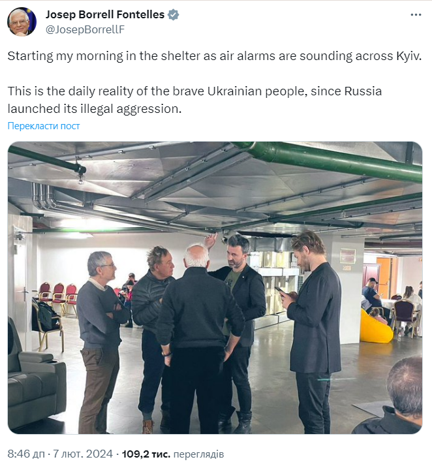Screen dimensions: 432x468
Task: Click the 7 лют. 2024 date
Action: (x=83, y=454)
